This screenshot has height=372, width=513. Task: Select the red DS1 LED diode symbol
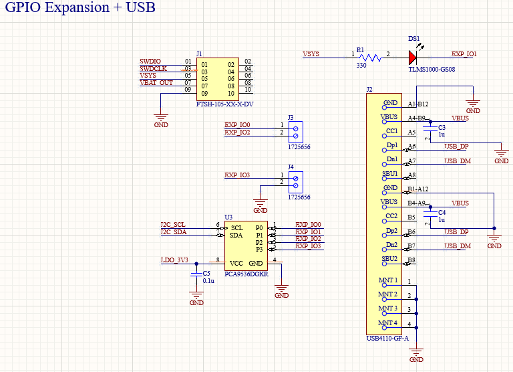(x=413, y=58)
